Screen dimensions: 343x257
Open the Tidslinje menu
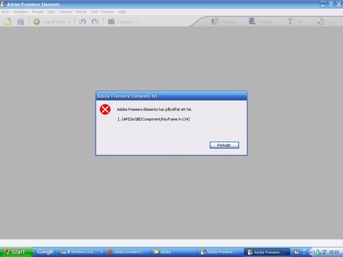[65, 12]
